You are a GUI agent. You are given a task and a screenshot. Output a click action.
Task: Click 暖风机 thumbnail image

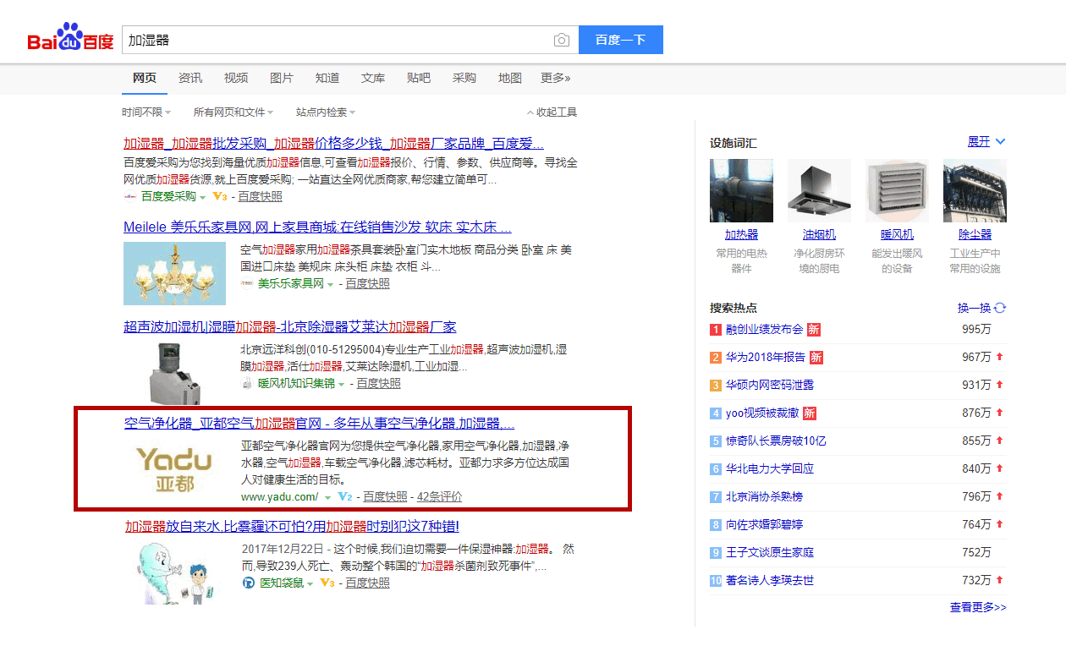[x=897, y=191]
